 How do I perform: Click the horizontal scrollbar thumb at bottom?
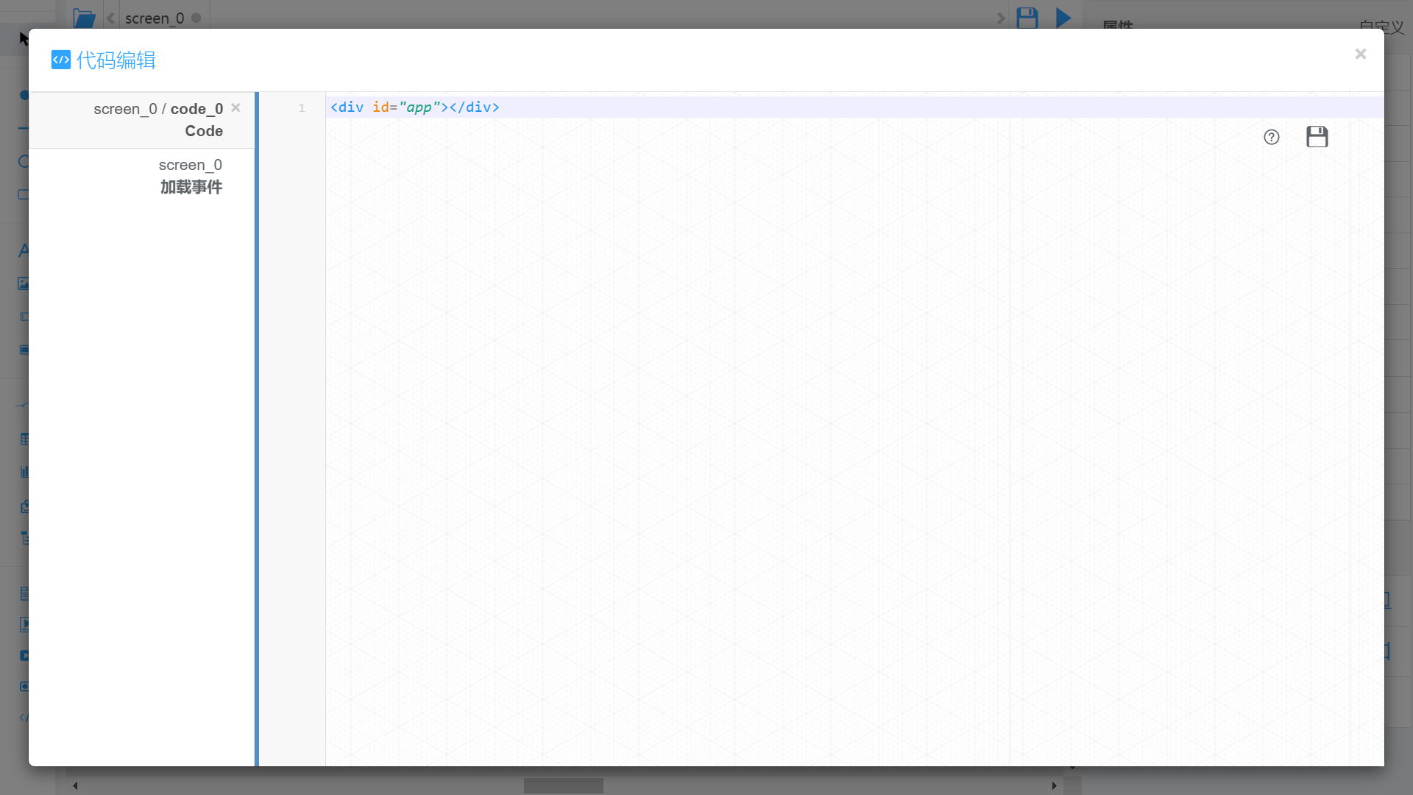click(x=563, y=785)
